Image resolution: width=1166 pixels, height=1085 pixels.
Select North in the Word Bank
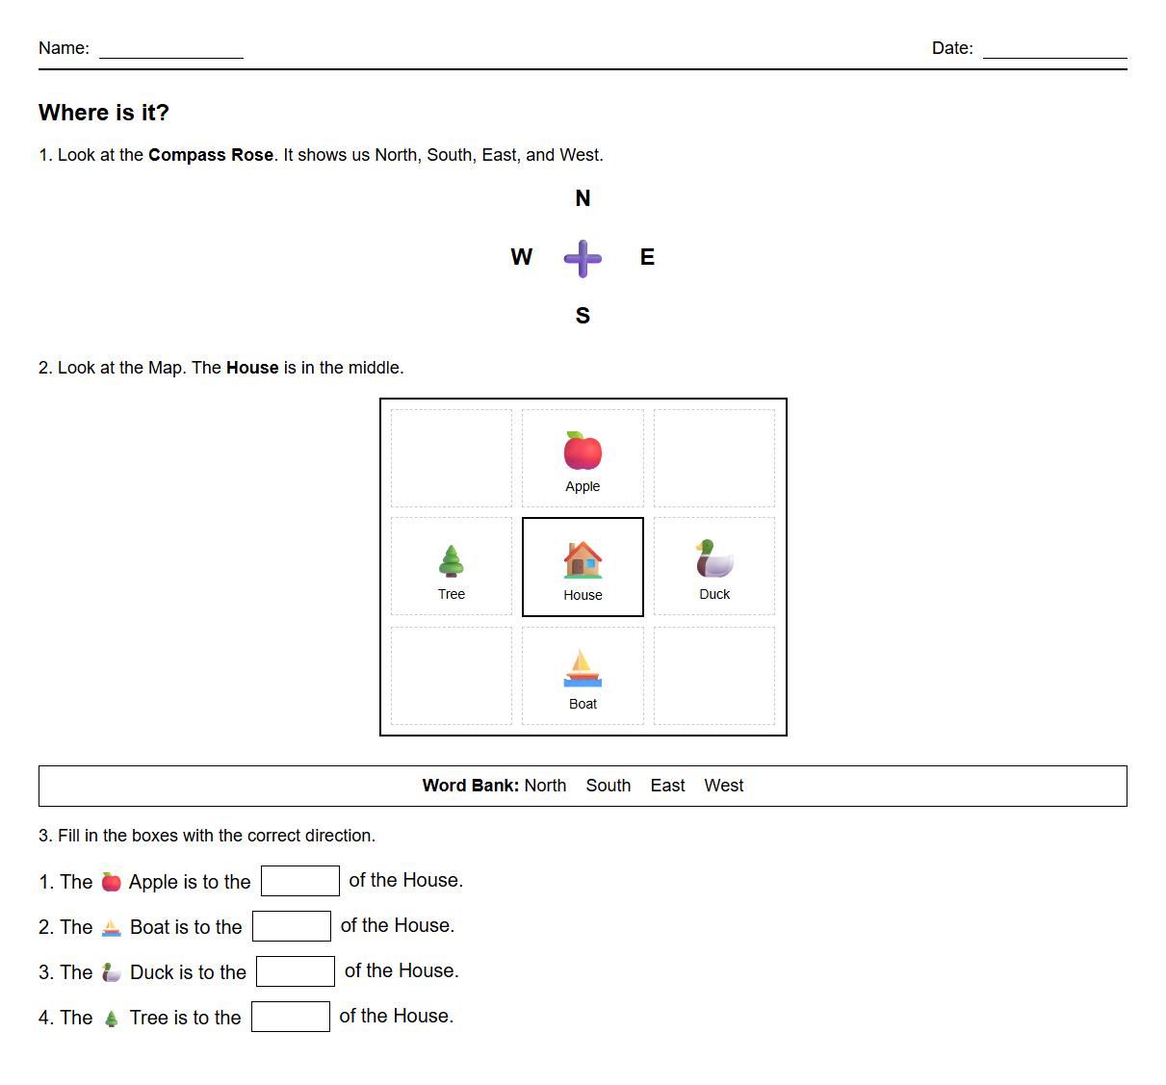[546, 786]
